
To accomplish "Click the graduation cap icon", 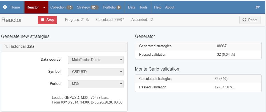I will pyautogui.click(x=257, y=7).
